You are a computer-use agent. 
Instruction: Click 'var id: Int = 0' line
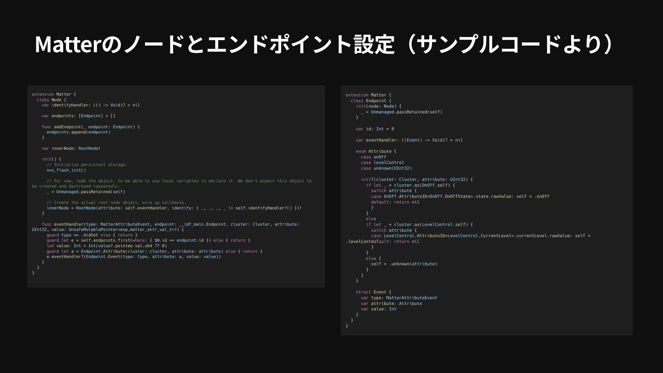tap(375, 129)
